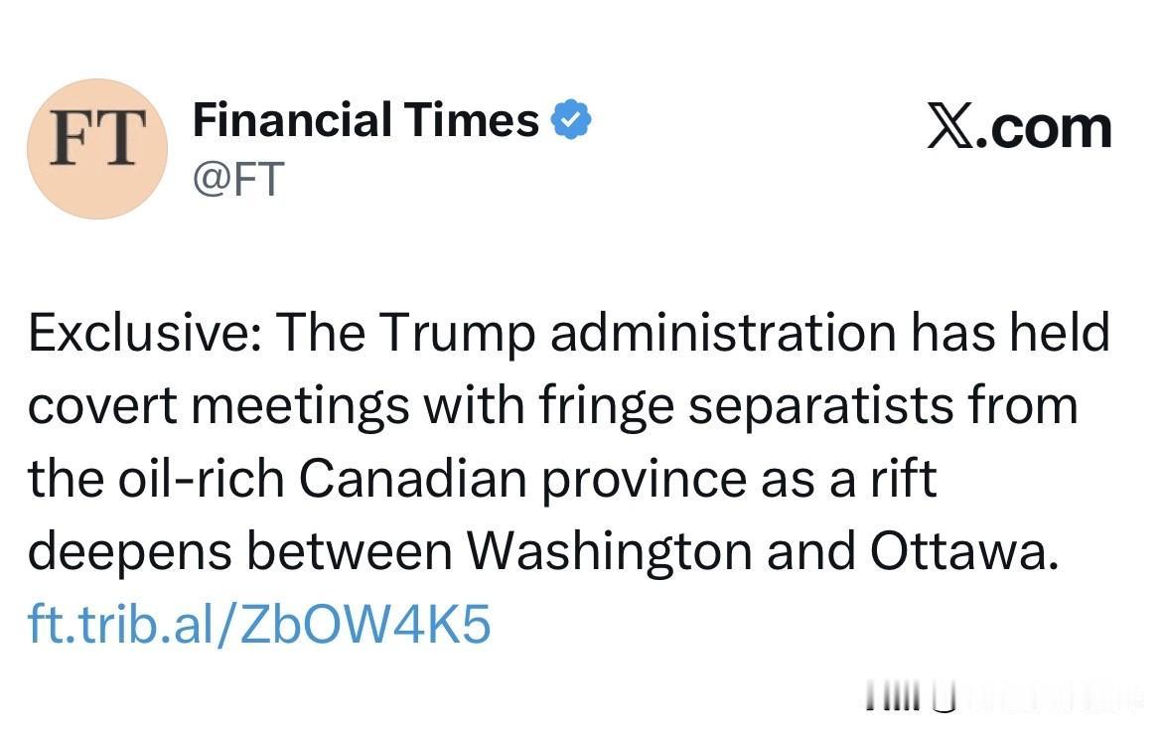Screen dimensions: 1162x734
Task: Click the ".com" text beside X logo
Action: [x=1043, y=129]
